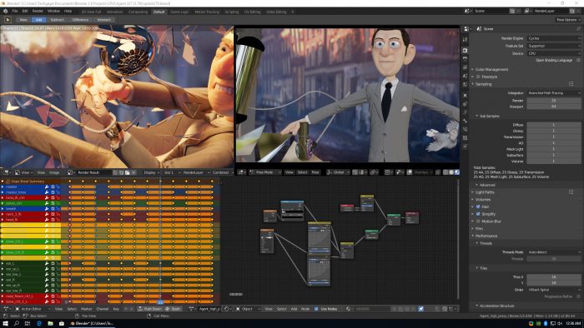
Task: Click the Render samples value field
Action: click(553, 100)
